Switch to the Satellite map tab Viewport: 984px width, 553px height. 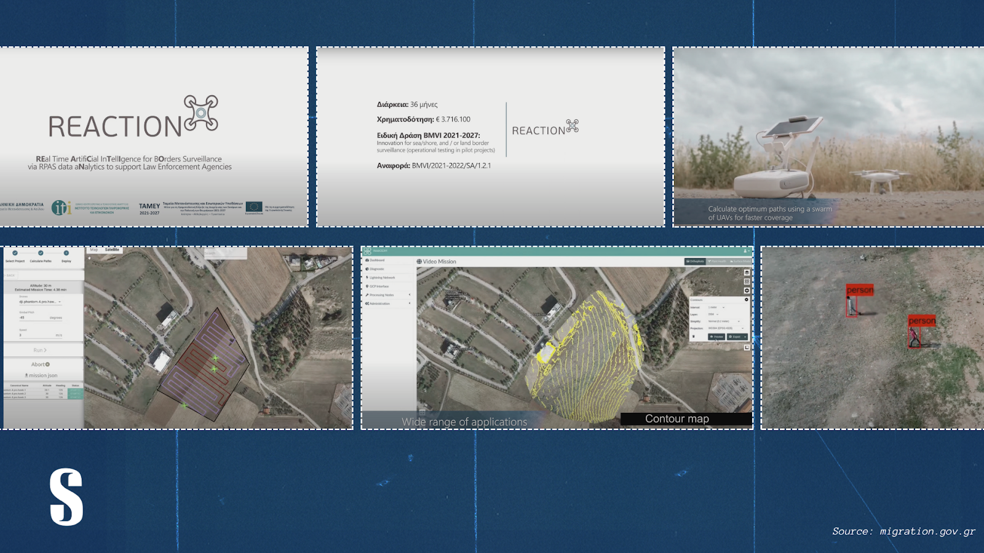pyautogui.click(x=112, y=250)
